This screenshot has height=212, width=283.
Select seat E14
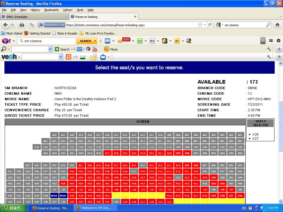[143, 165]
